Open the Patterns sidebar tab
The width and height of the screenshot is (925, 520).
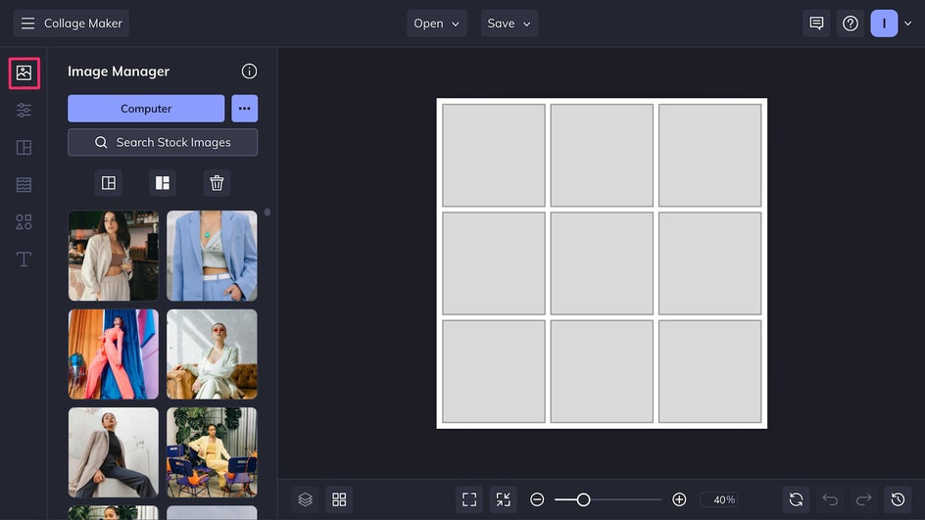pos(24,184)
